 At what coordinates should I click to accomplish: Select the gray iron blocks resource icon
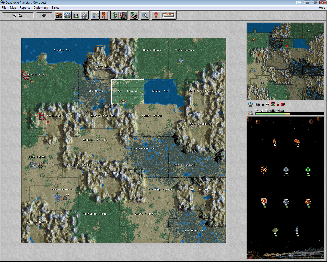(286, 169)
